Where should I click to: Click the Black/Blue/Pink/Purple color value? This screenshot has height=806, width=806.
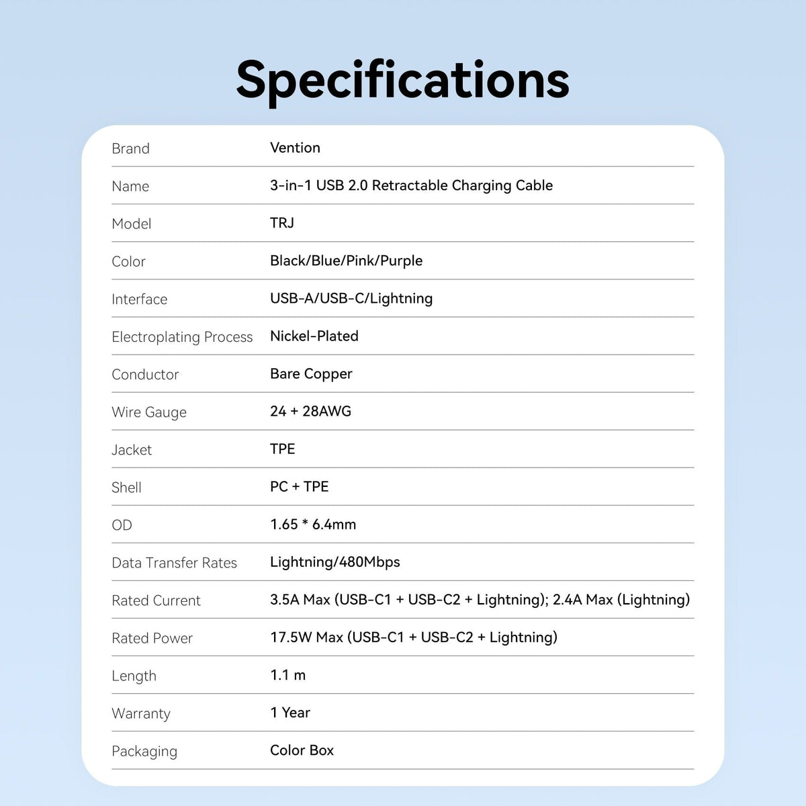tap(346, 261)
